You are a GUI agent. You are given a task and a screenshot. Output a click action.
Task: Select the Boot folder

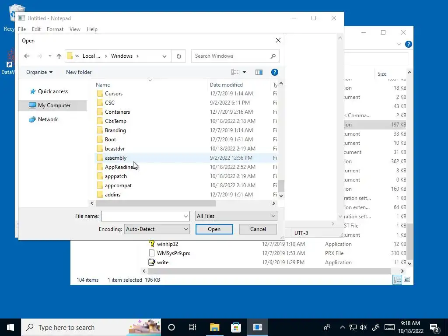point(110,140)
